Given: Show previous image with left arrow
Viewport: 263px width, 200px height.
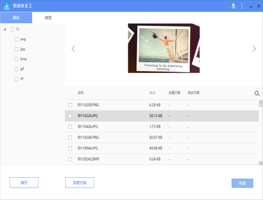Looking at the screenshot, I should point(74,48).
